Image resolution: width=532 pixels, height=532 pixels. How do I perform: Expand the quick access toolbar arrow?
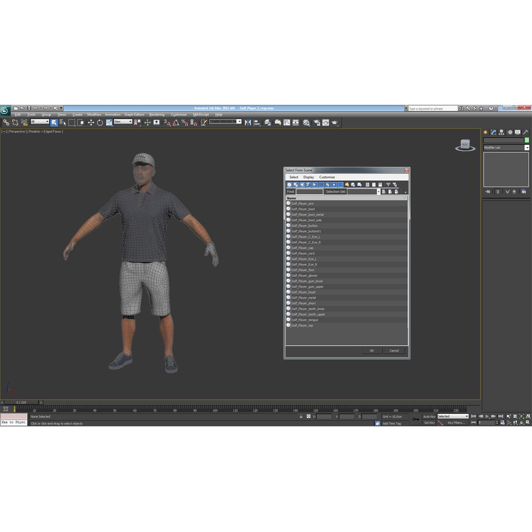pyautogui.click(x=61, y=108)
